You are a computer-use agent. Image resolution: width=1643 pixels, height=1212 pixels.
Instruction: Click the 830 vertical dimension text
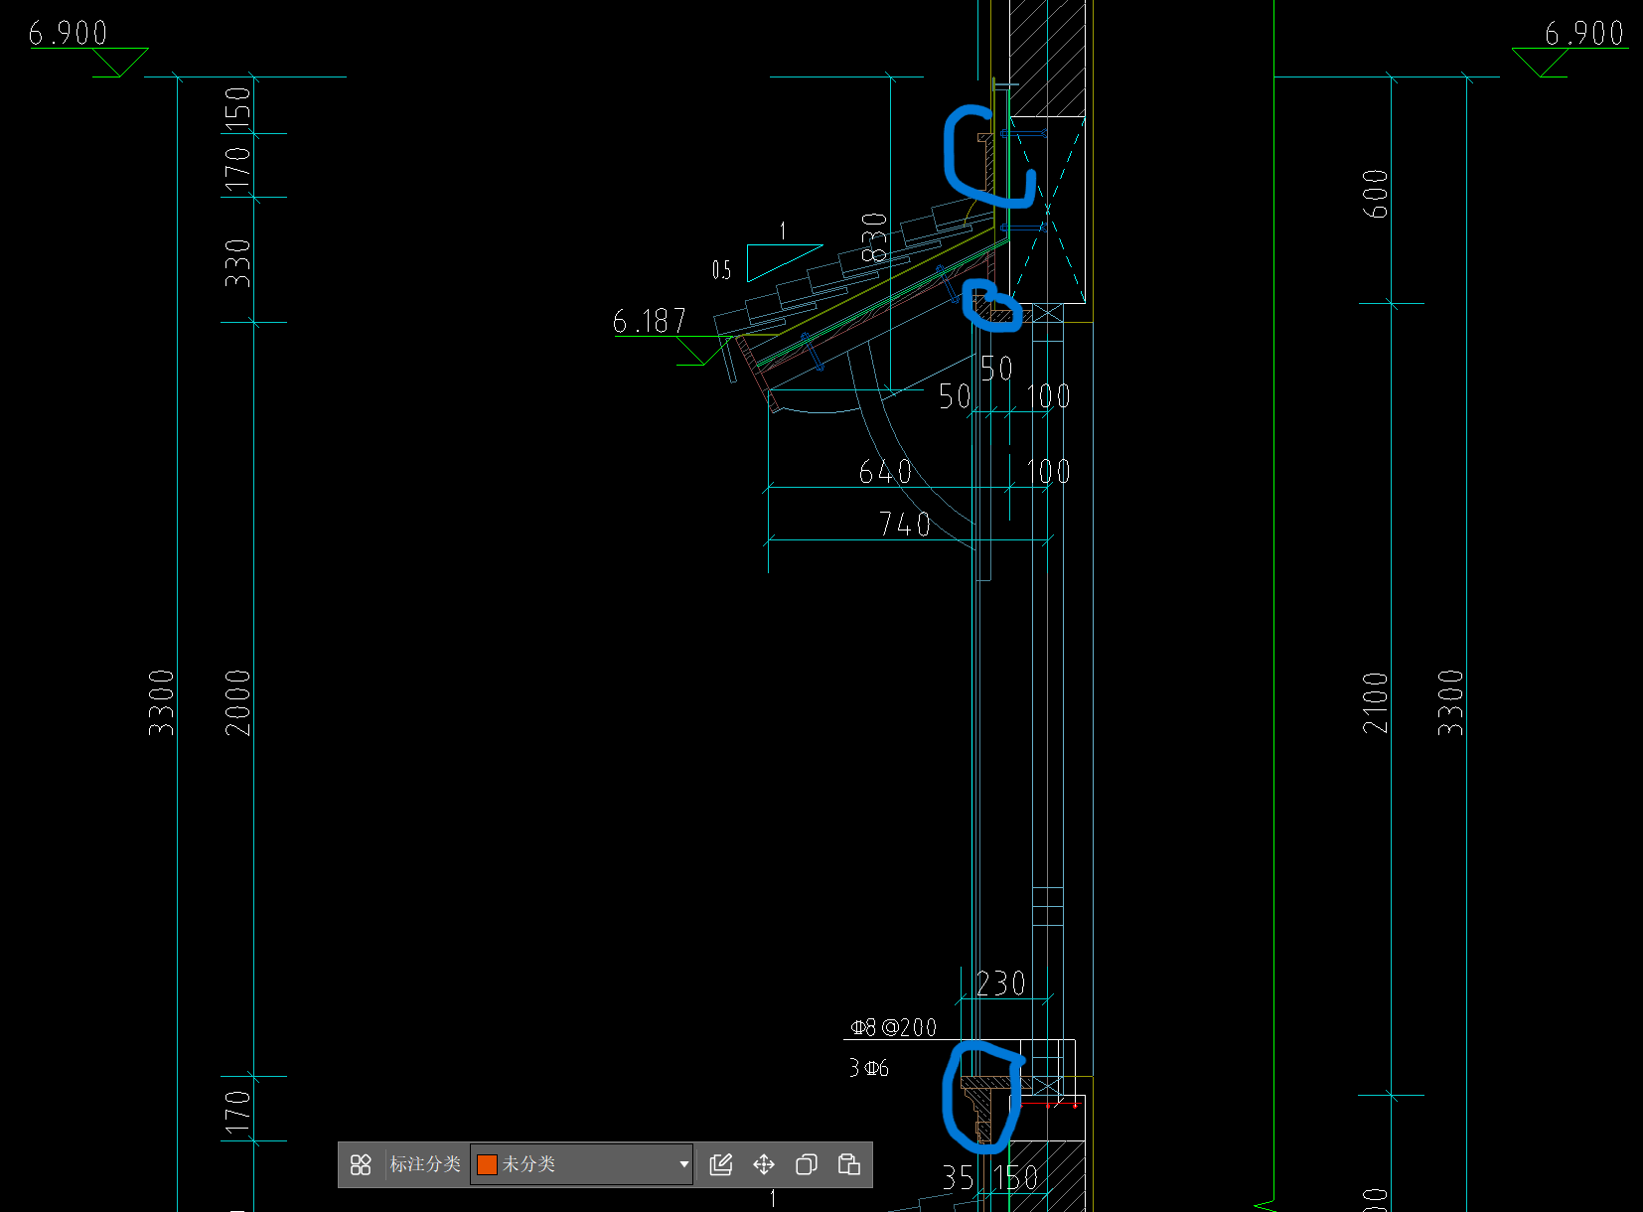874,237
